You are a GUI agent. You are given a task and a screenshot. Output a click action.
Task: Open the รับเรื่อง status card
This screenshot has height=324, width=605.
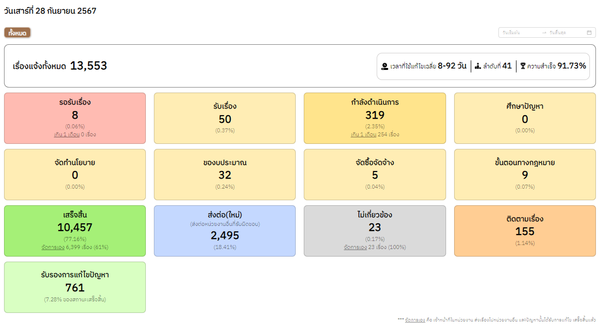click(x=225, y=119)
